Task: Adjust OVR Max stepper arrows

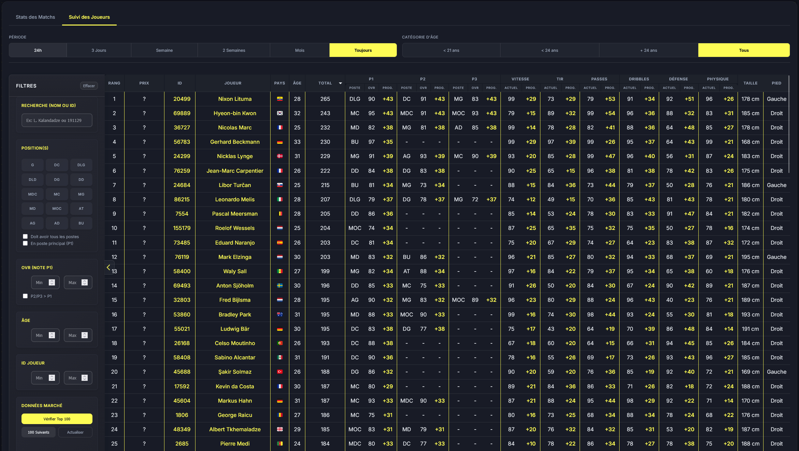Action: tap(85, 282)
